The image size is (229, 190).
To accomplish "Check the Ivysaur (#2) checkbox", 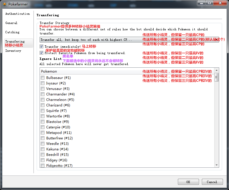I will (x=43, y=83).
